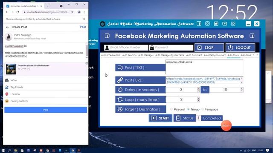Open a new Chrome tab with plus
The height and width of the screenshot is (153, 273).
(x=48, y=6)
